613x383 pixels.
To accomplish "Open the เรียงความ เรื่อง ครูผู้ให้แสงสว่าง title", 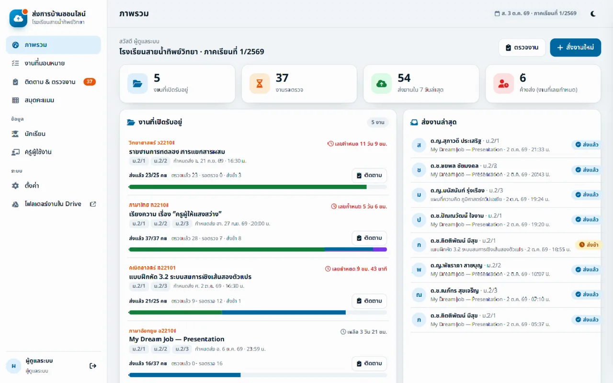I will [x=175, y=214].
